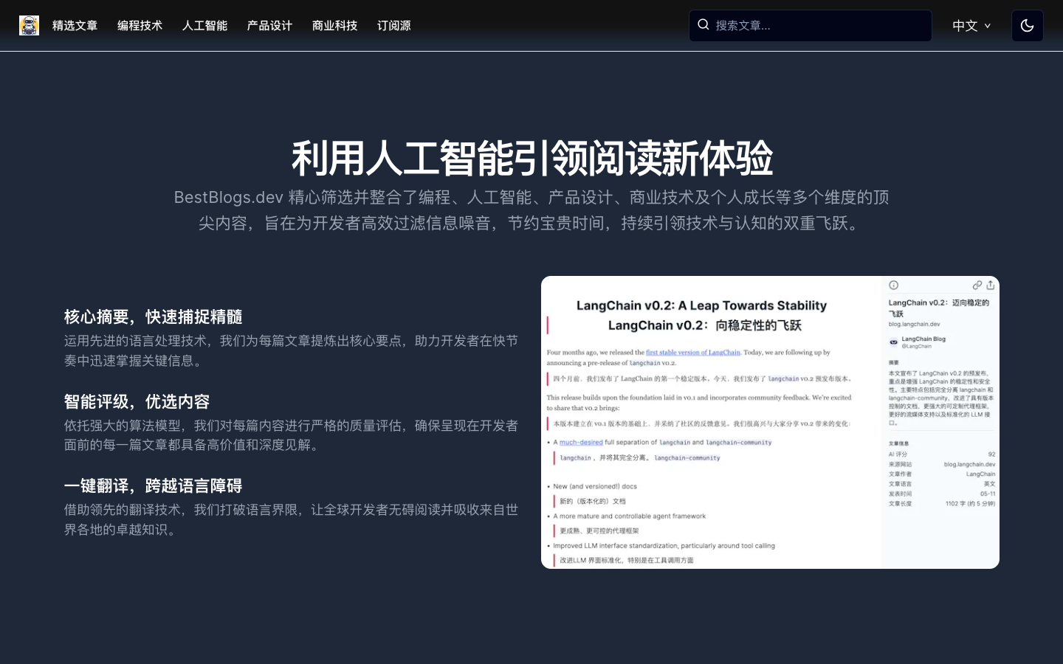Click the BestBlogs robot logo icon
Screen dimensions: 1063x664
click(x=29, y=26)
